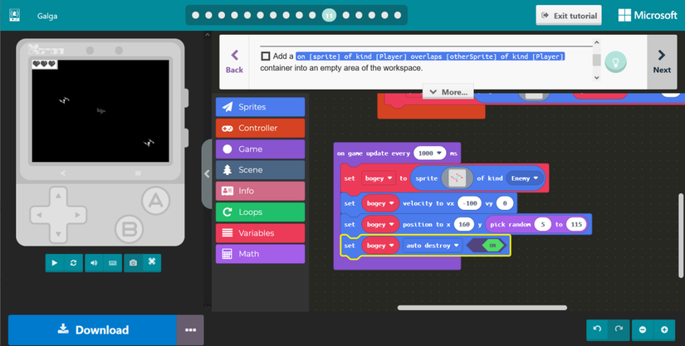This screenshot has height=346, width=685.
Task: Edit the vy value 0
Action: pyautogui.click(x=504, y=203)
